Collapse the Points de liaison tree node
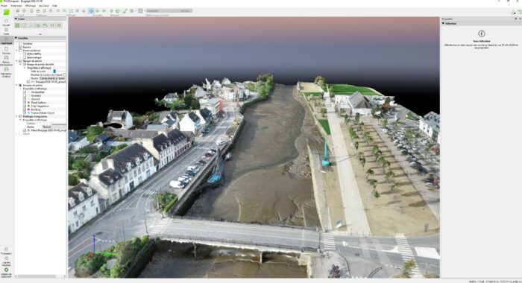 (16, 51)
